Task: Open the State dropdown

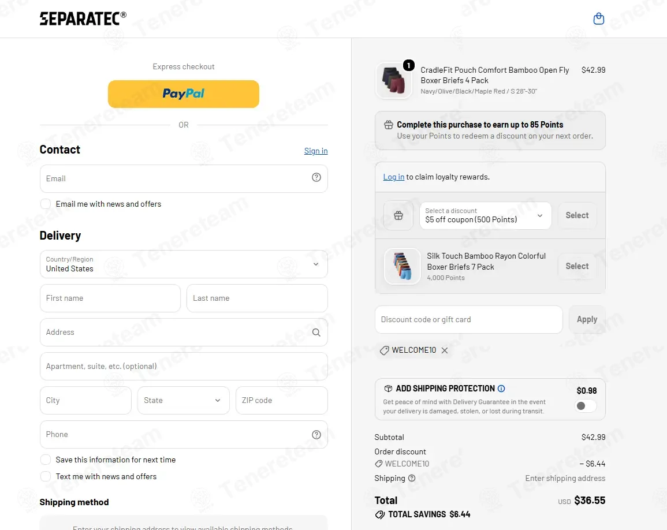Action: tap(183, 400)
